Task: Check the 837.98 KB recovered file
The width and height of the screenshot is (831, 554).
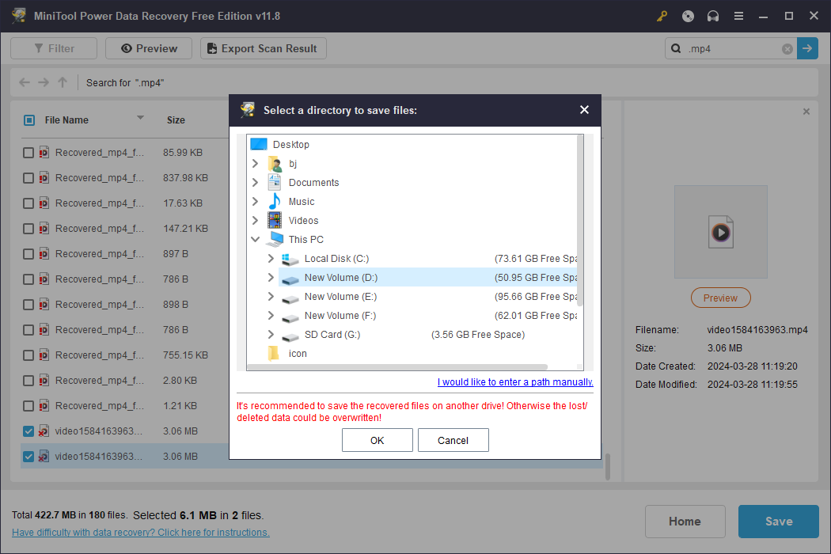Action: (x=28, y=178)
